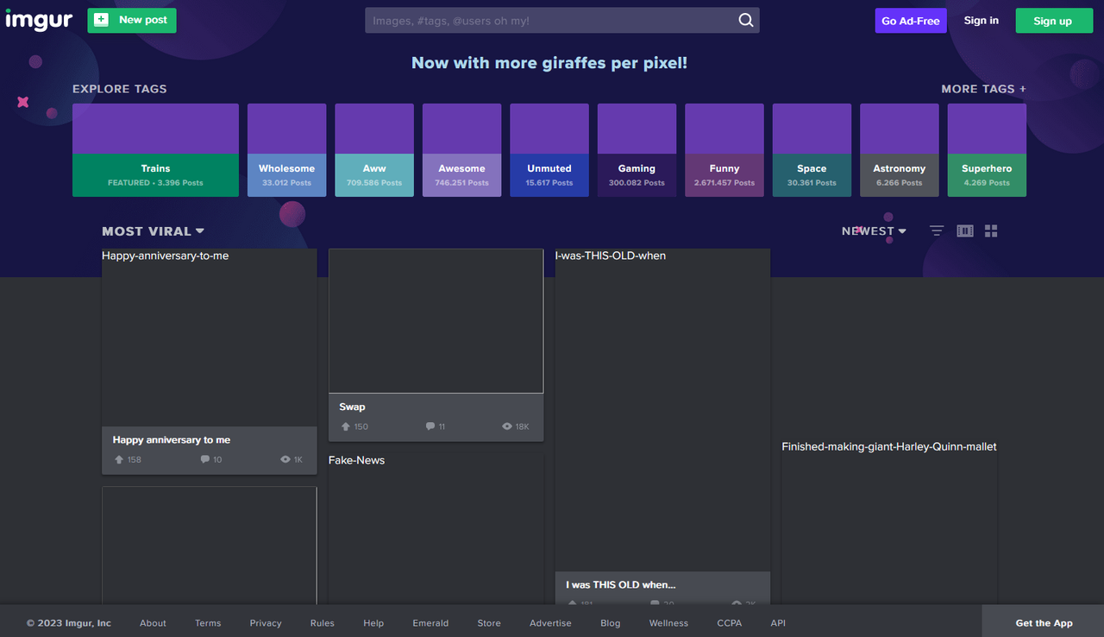The image size is (1104, 637).
Task: Open the Emerald footer link
Action: point(430,623)
